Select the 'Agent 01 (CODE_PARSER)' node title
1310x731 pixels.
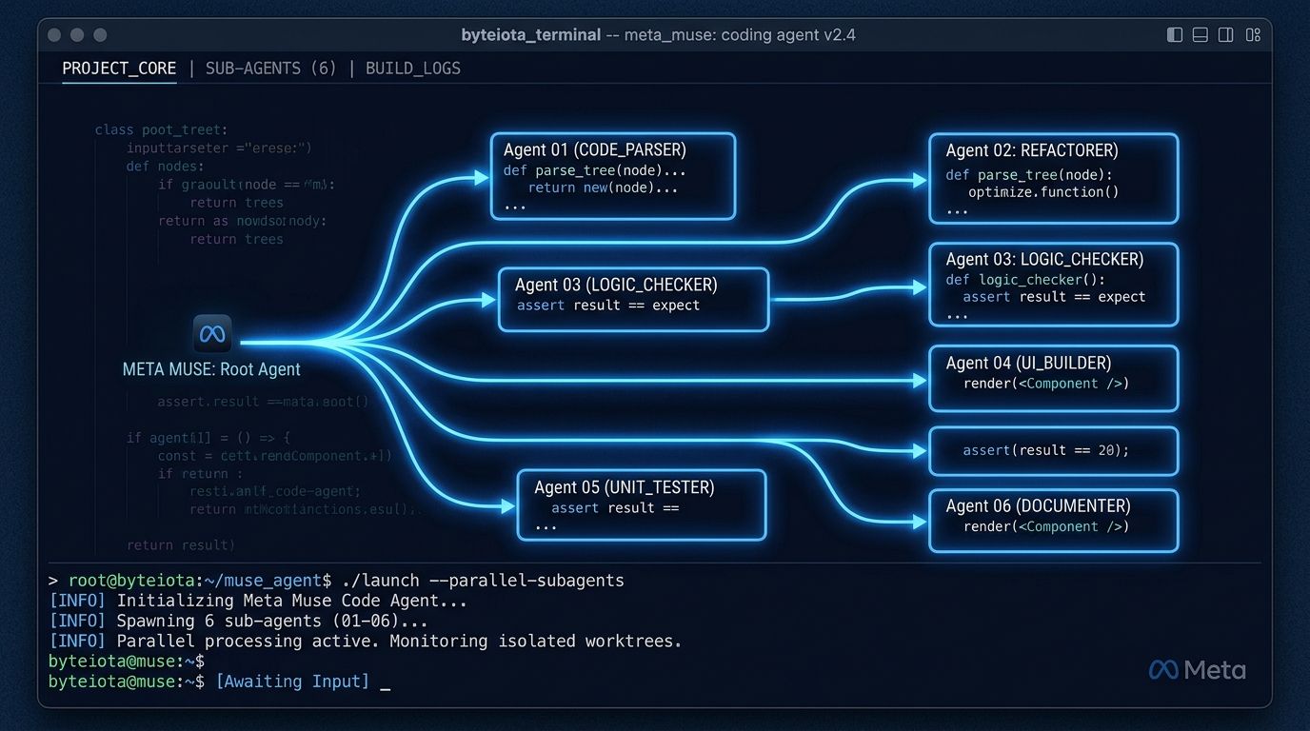click(x=595, y=150)
